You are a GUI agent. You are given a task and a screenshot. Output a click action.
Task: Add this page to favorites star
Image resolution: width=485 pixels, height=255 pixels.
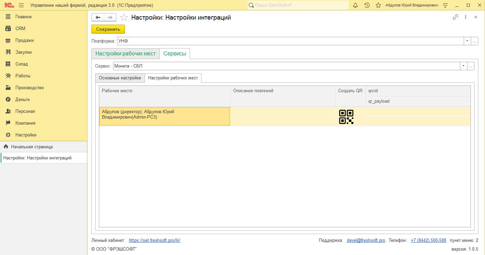pos(124,18)
